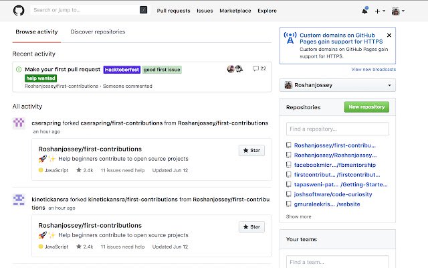Click repo icon next to firstcontribut... repository

[x=288, y=175]
